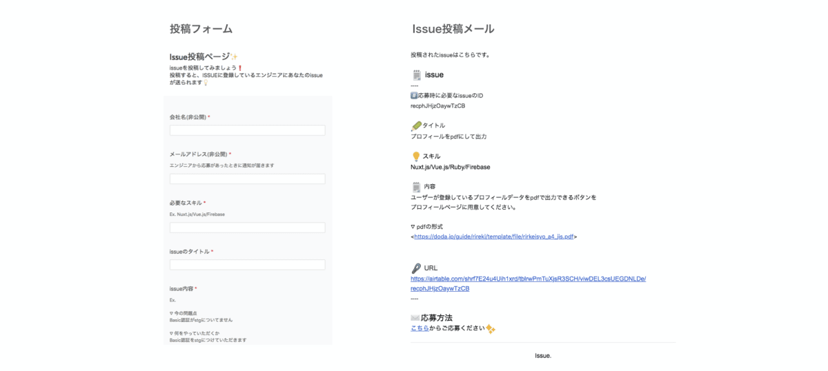Click the exclamation mark icon after 投稿してみましょう
Image resolution: width=828 pixels, height=371 pixels.
(240, 68)
